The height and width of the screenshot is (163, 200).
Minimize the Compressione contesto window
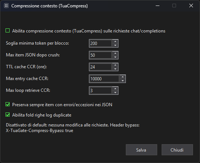point(158,6)
